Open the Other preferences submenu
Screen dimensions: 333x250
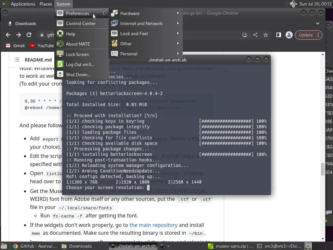tap(146, 44)
